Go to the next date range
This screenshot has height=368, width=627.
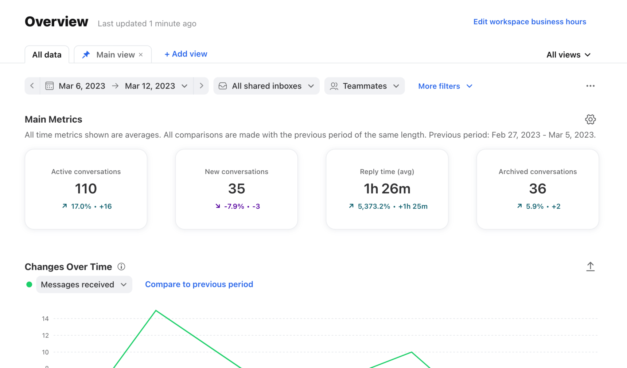(201, 86)
